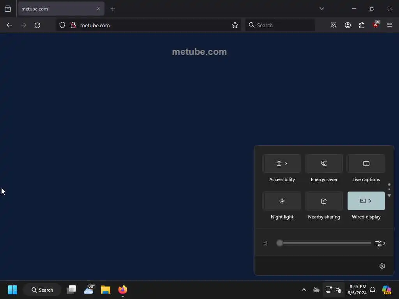
Task: List all tabs dropdown arrow
Action: 321,9
